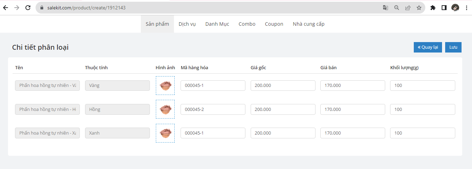This screenshot has width=472, height=169.
Task: Click the 000045-2 product code field
Action: click(x=213, y=110)
